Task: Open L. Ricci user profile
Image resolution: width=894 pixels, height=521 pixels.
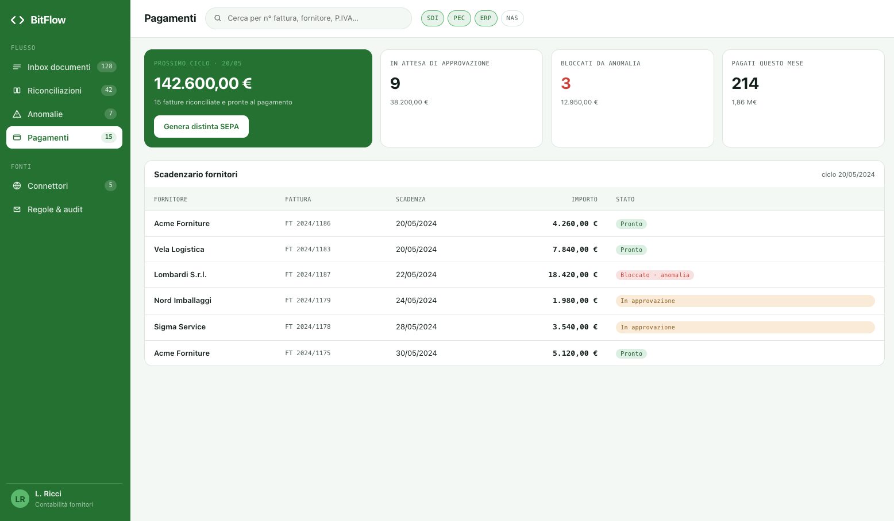Action: coord(64,499)
